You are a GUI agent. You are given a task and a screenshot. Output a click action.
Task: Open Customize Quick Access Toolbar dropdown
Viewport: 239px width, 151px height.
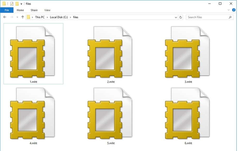click(21, 4)
